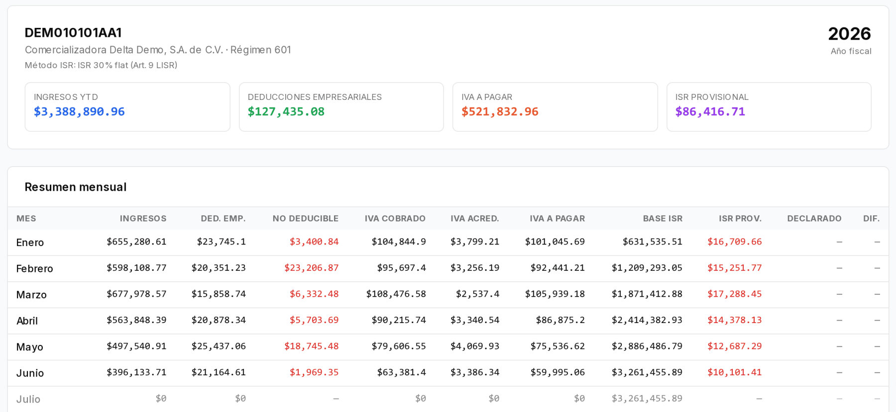Select the Mayo row label
This screenshot has width=896, height=412.
pos(29,347)
